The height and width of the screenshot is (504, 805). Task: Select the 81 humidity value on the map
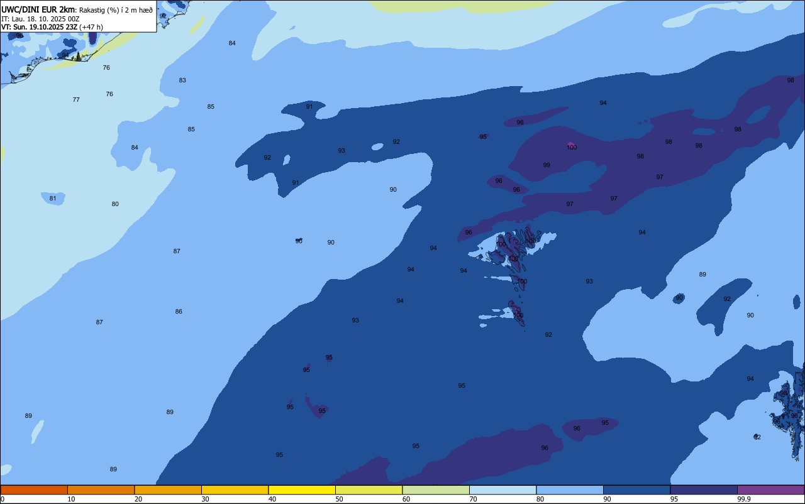click(x=53, y=199)
